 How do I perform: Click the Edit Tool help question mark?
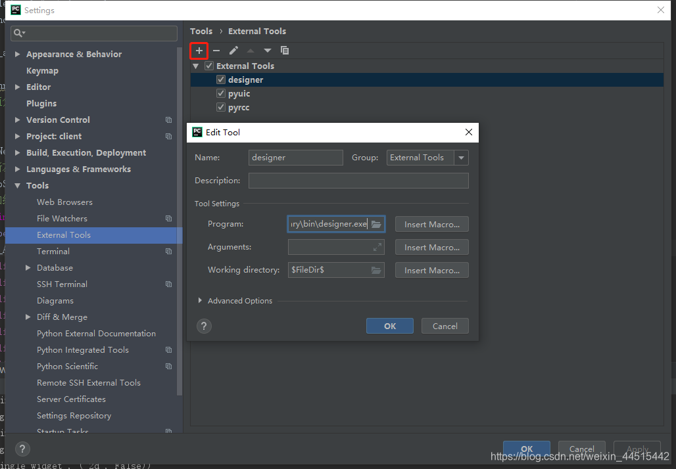pos(204,326)
